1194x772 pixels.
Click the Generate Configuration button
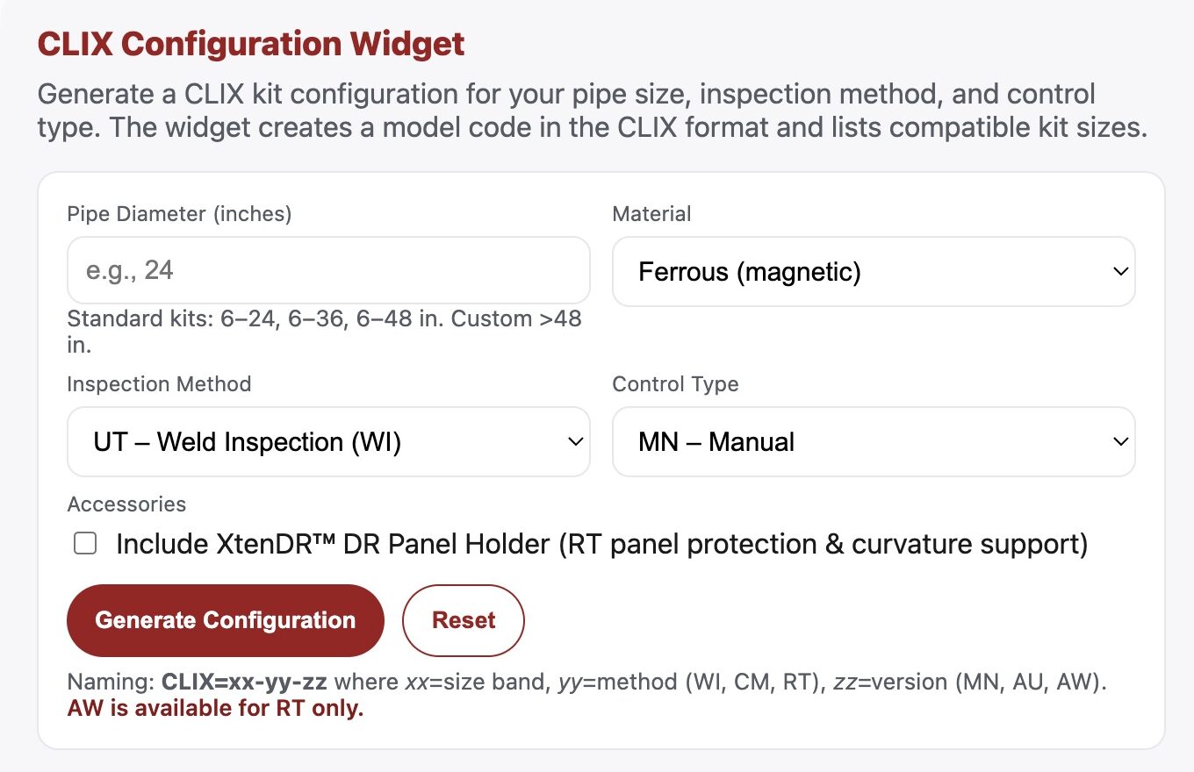(225, 620)
